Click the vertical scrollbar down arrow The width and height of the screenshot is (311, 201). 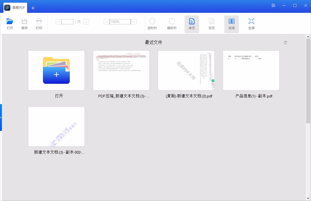(308, 198)
